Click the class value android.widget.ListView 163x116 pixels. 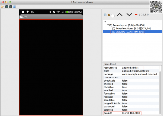click(136, 71)
